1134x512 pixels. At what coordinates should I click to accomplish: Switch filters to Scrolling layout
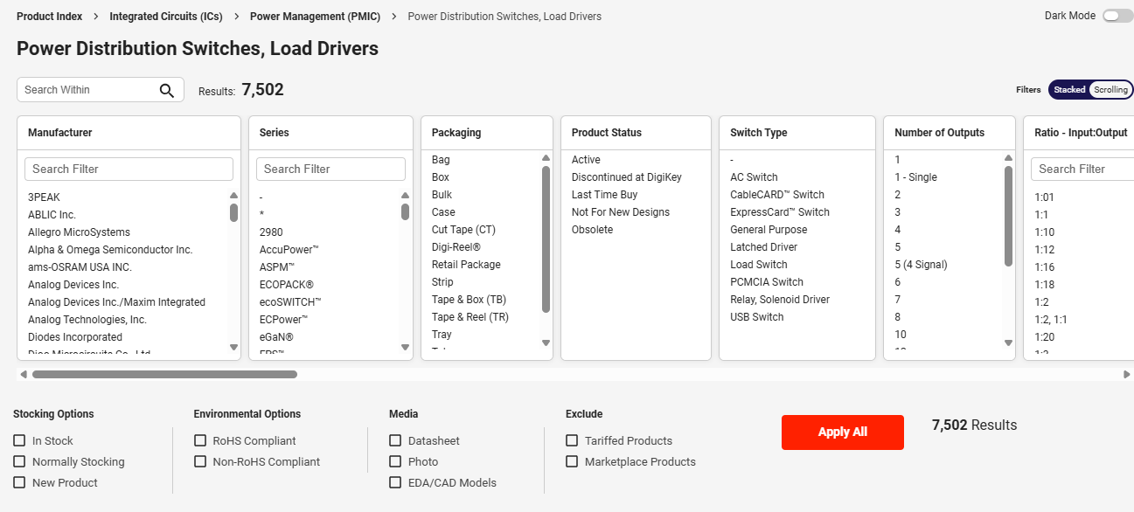click(x=1110, y=90)
